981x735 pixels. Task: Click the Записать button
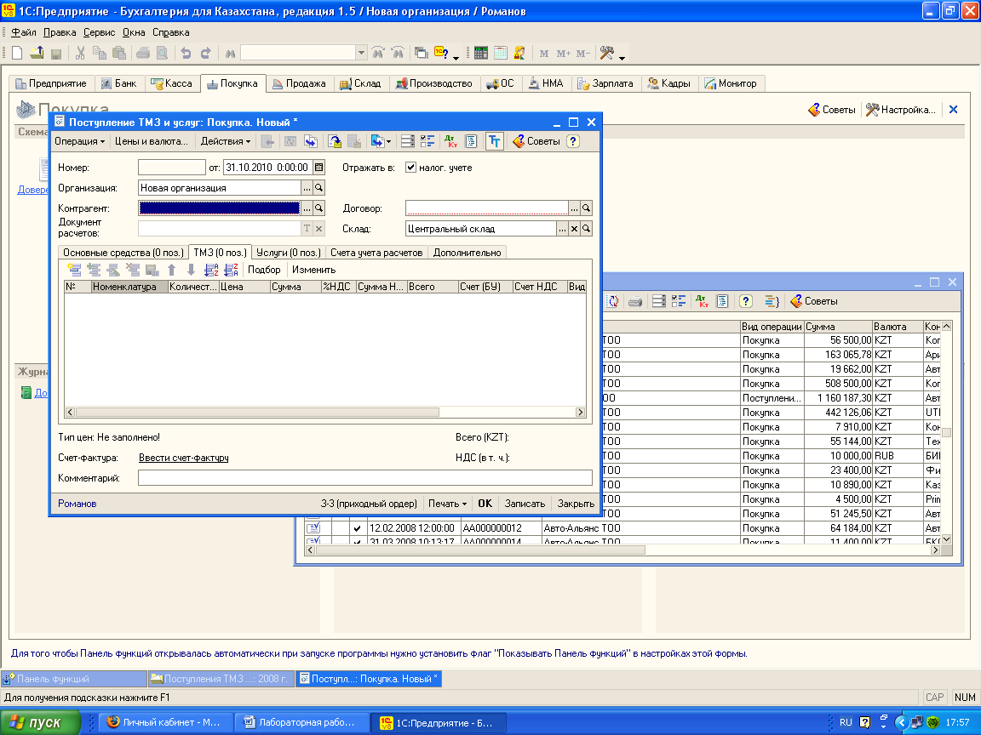(x=525, y=504)
